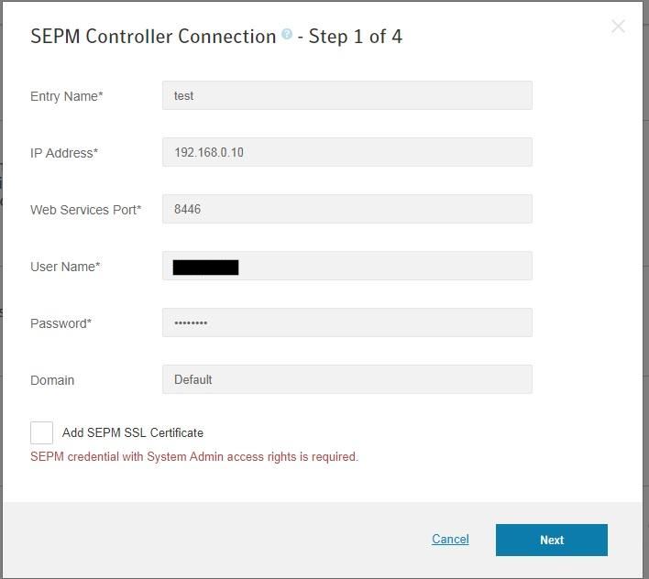Image resolution: width=649 pixels, height=579 pixels.
Task: Click the Entry Name* label
Action: click(67, 96)
